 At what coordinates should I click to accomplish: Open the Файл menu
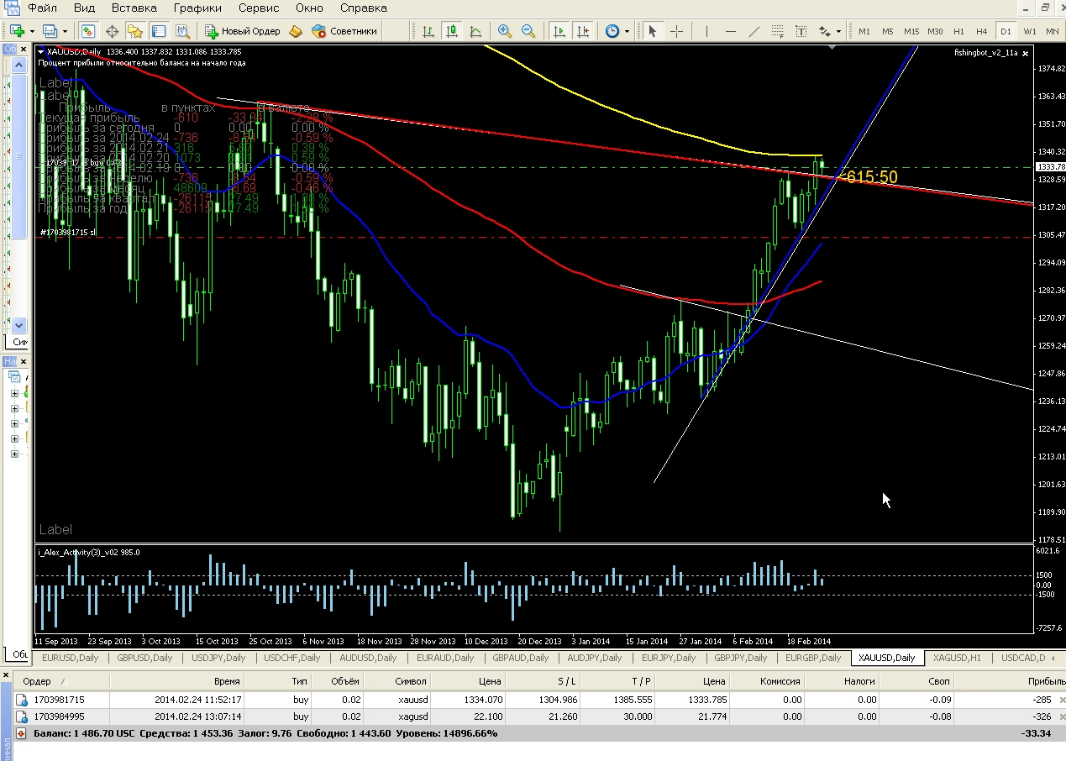click(43, 8)
